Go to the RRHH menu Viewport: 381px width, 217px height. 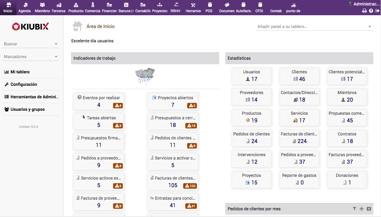coord(175,8)
